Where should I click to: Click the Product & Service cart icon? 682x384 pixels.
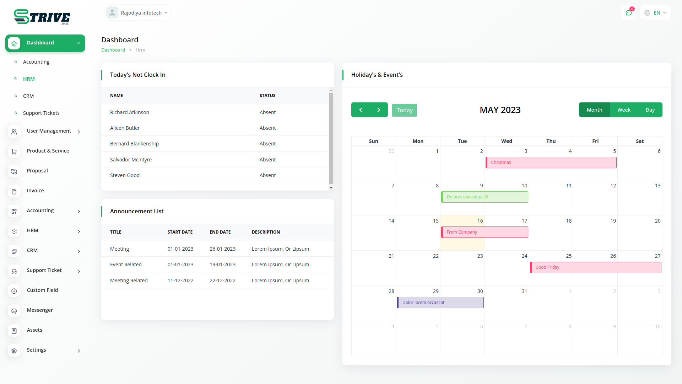[14, 151]
